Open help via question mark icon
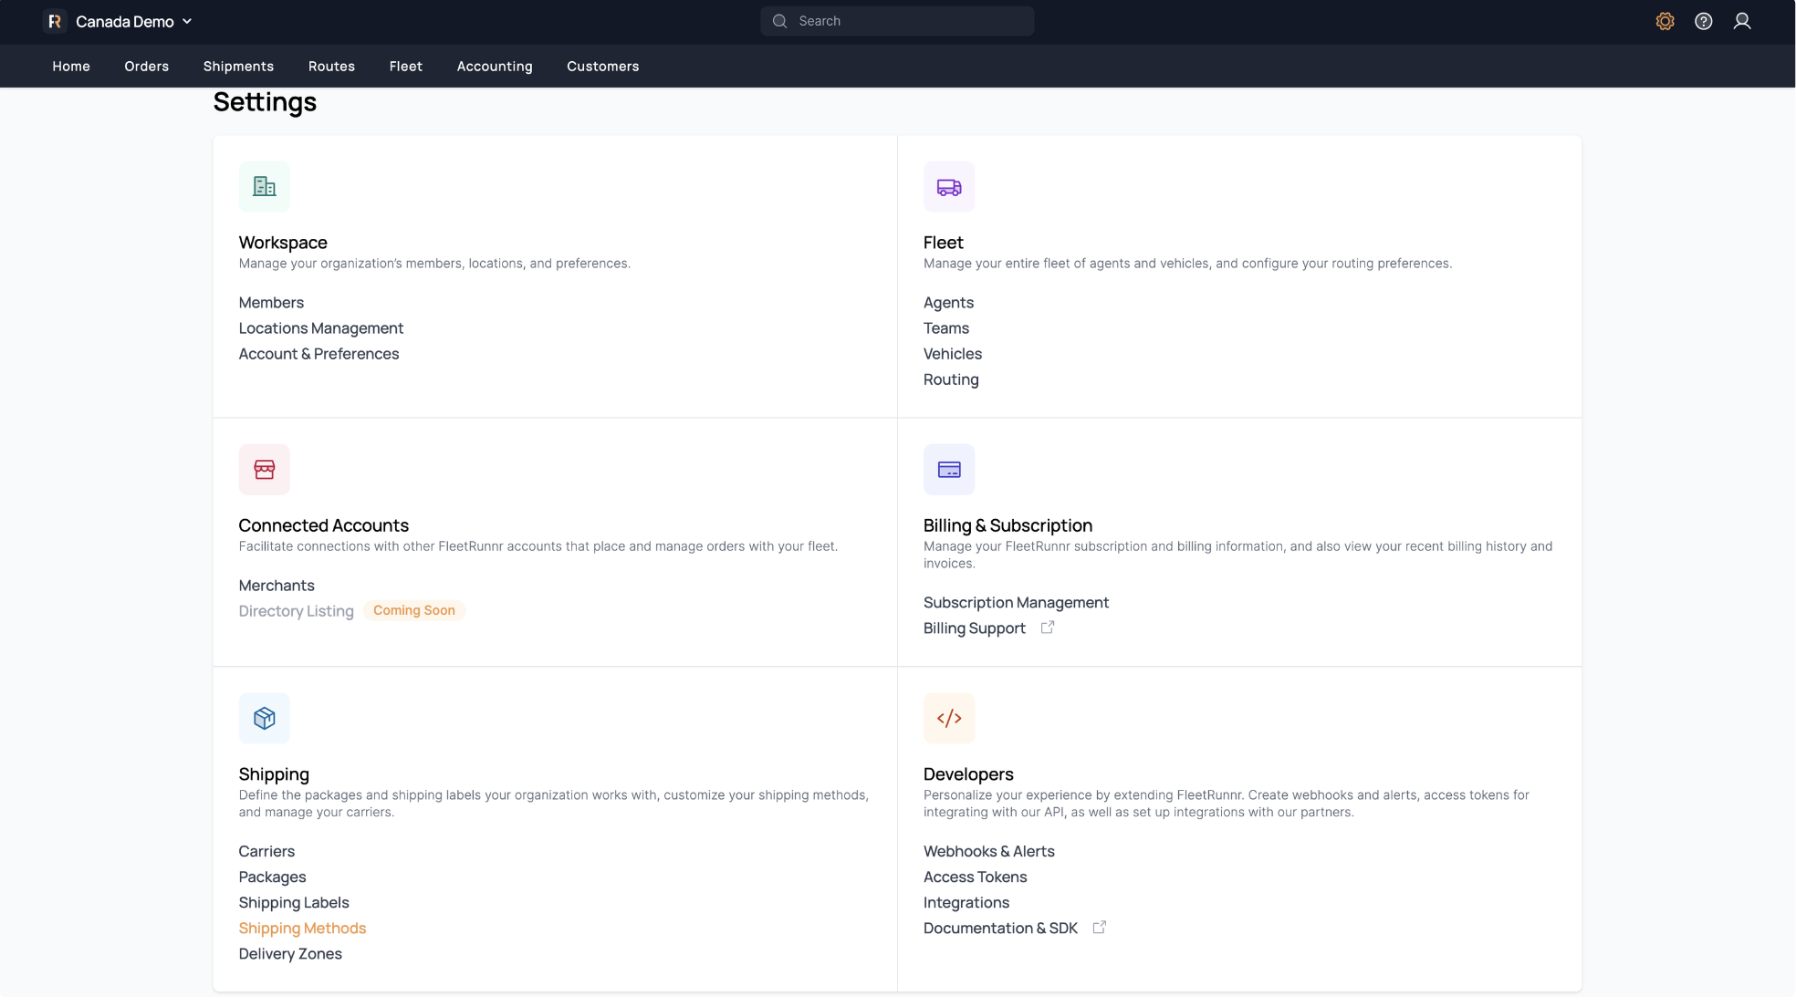 point(1703,21)
